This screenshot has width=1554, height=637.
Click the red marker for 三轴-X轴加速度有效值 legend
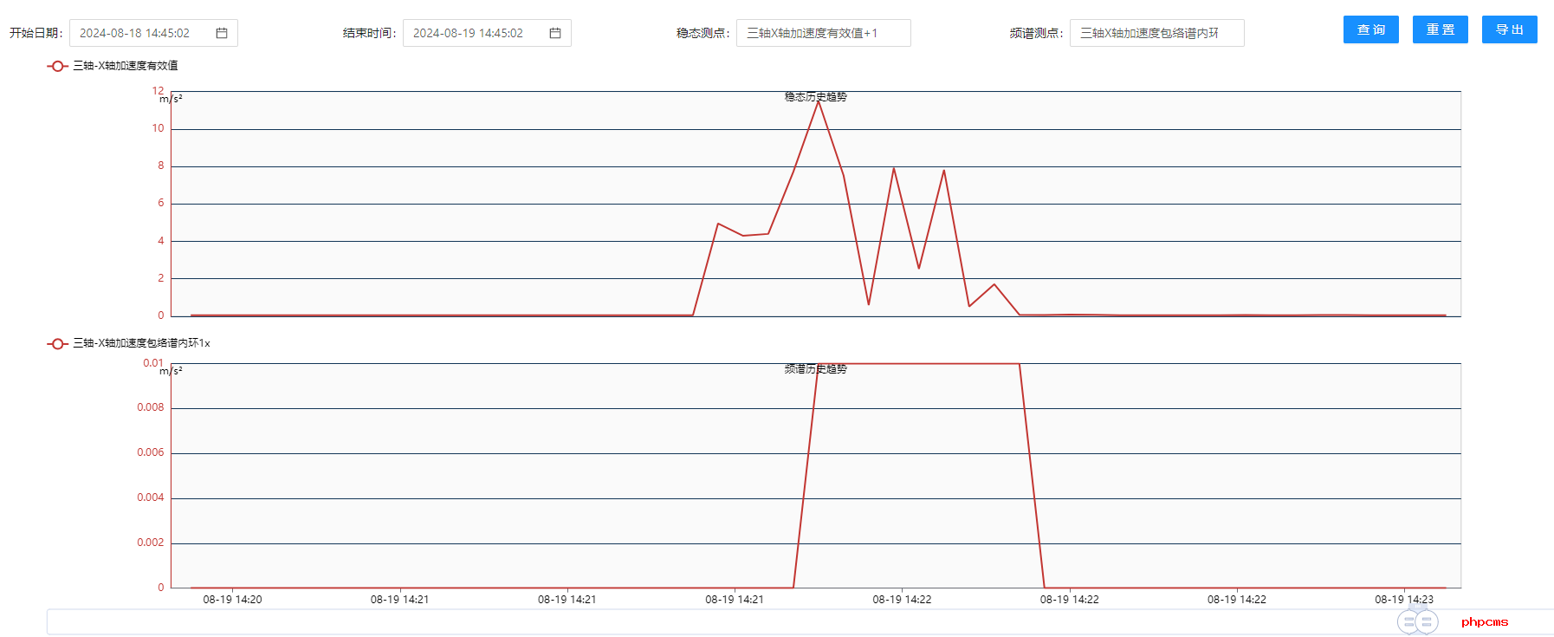click(57, 66)
